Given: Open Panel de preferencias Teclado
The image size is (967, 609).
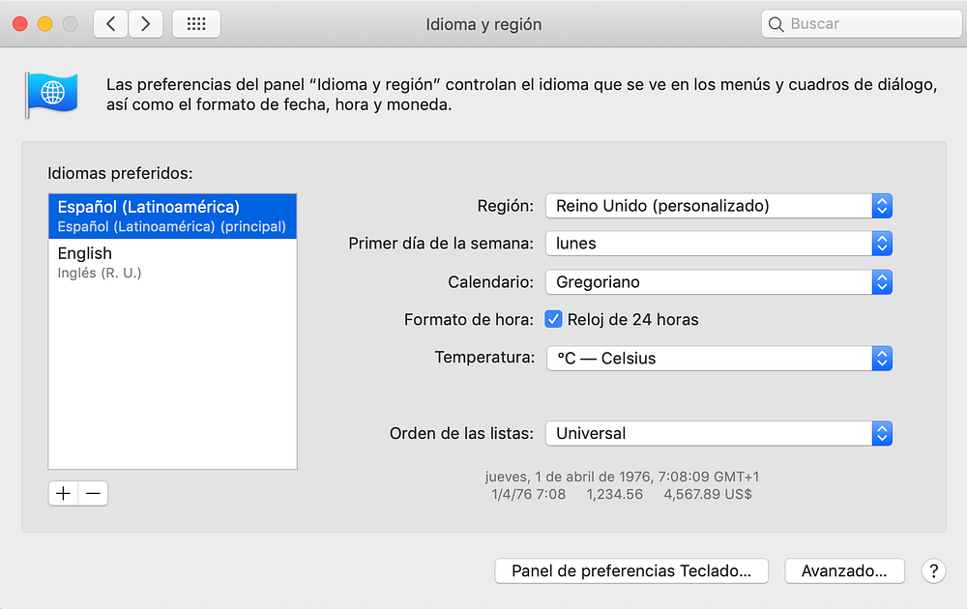Looking at the screenshot, I should pyautogui.click(x=631, y=570).
